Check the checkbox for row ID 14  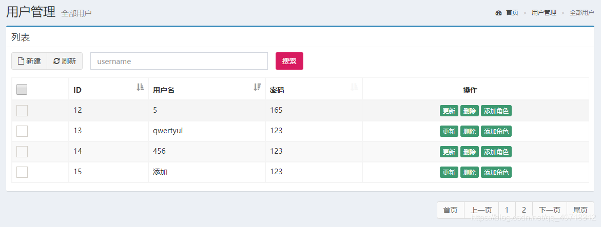pyautogui.click(x=22, y=152)
